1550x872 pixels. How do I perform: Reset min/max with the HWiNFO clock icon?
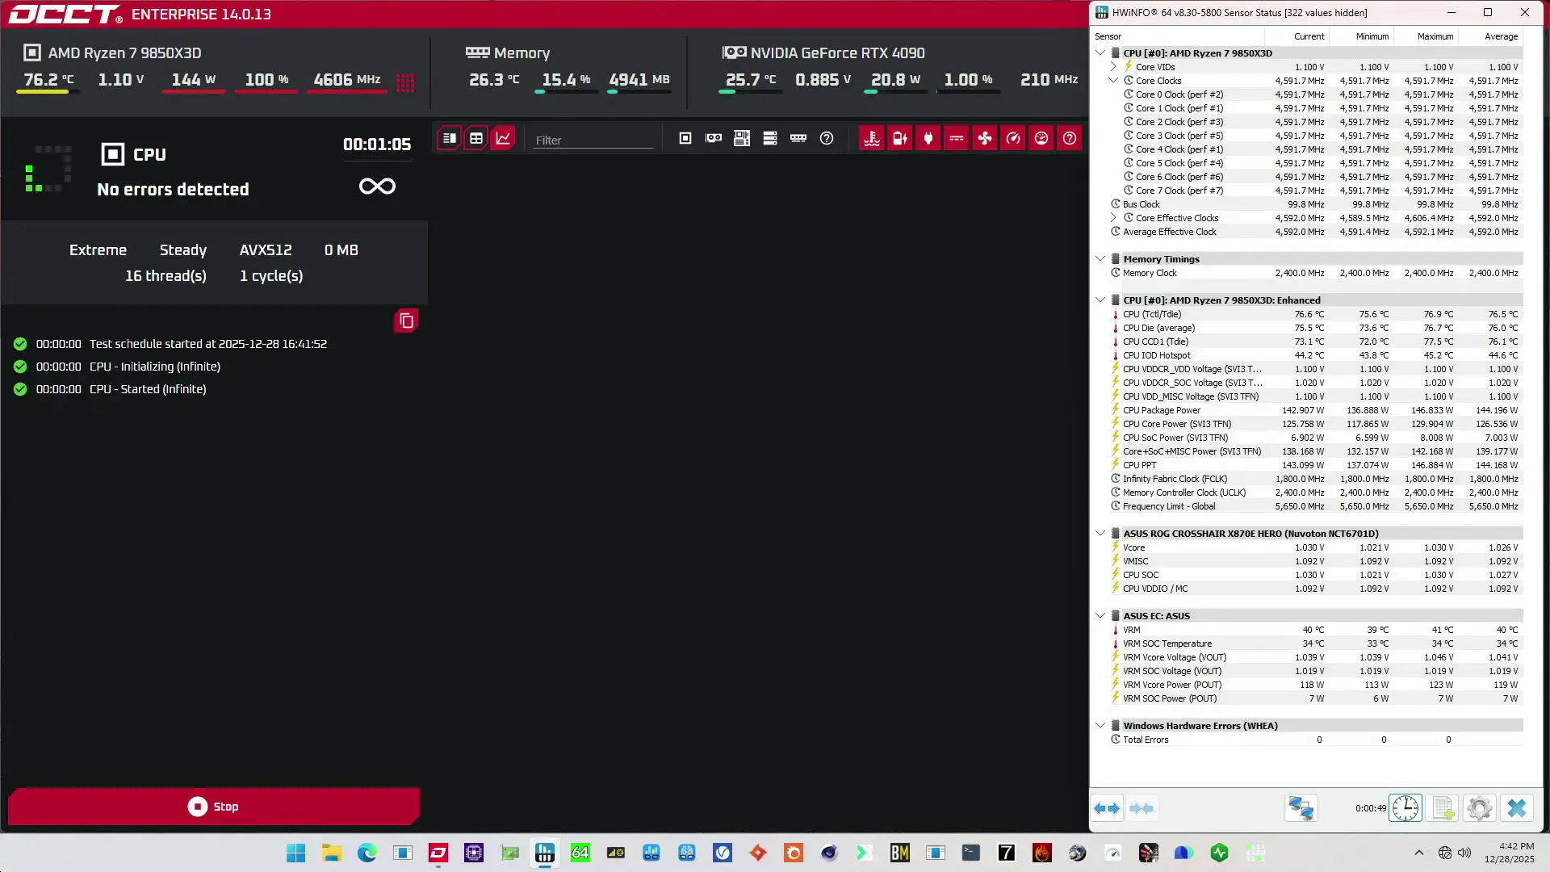coord(1405,808)
